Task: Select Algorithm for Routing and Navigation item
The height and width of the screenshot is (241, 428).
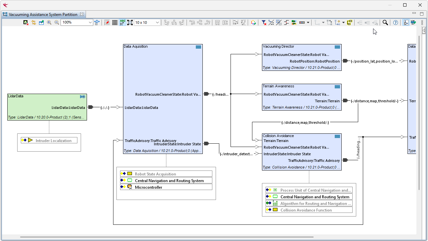Action: 309,203
